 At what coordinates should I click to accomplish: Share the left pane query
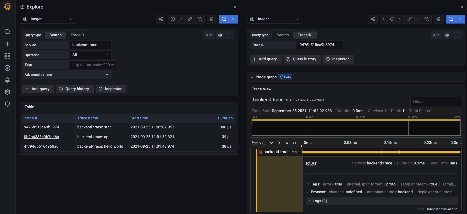click(161, 19)
